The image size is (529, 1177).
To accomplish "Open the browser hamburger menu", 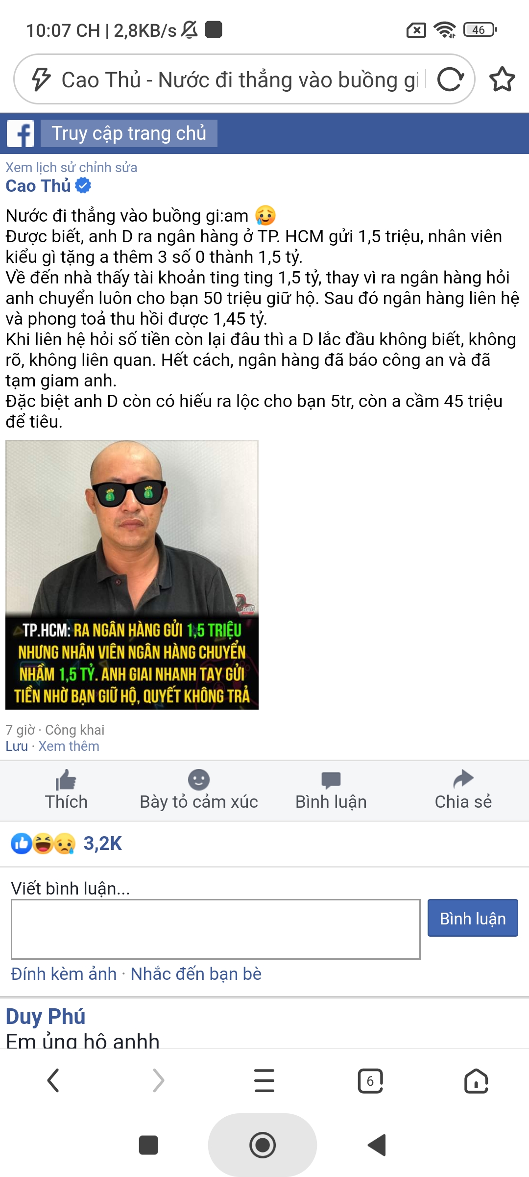I will [264, 1080].
